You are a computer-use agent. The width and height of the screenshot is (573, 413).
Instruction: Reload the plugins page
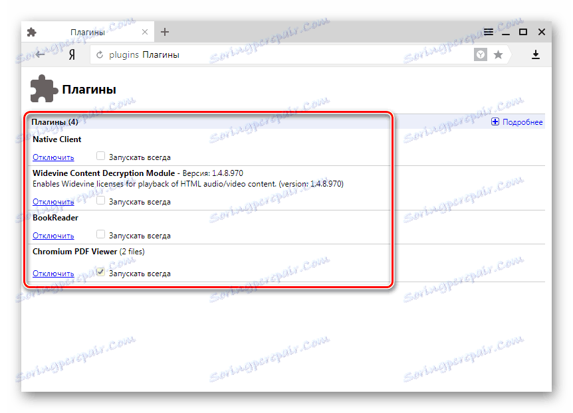pyautogui.click(x=100, y=54)
